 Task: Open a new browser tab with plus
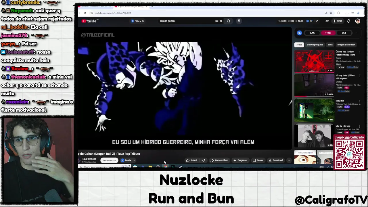click(152, 6)
